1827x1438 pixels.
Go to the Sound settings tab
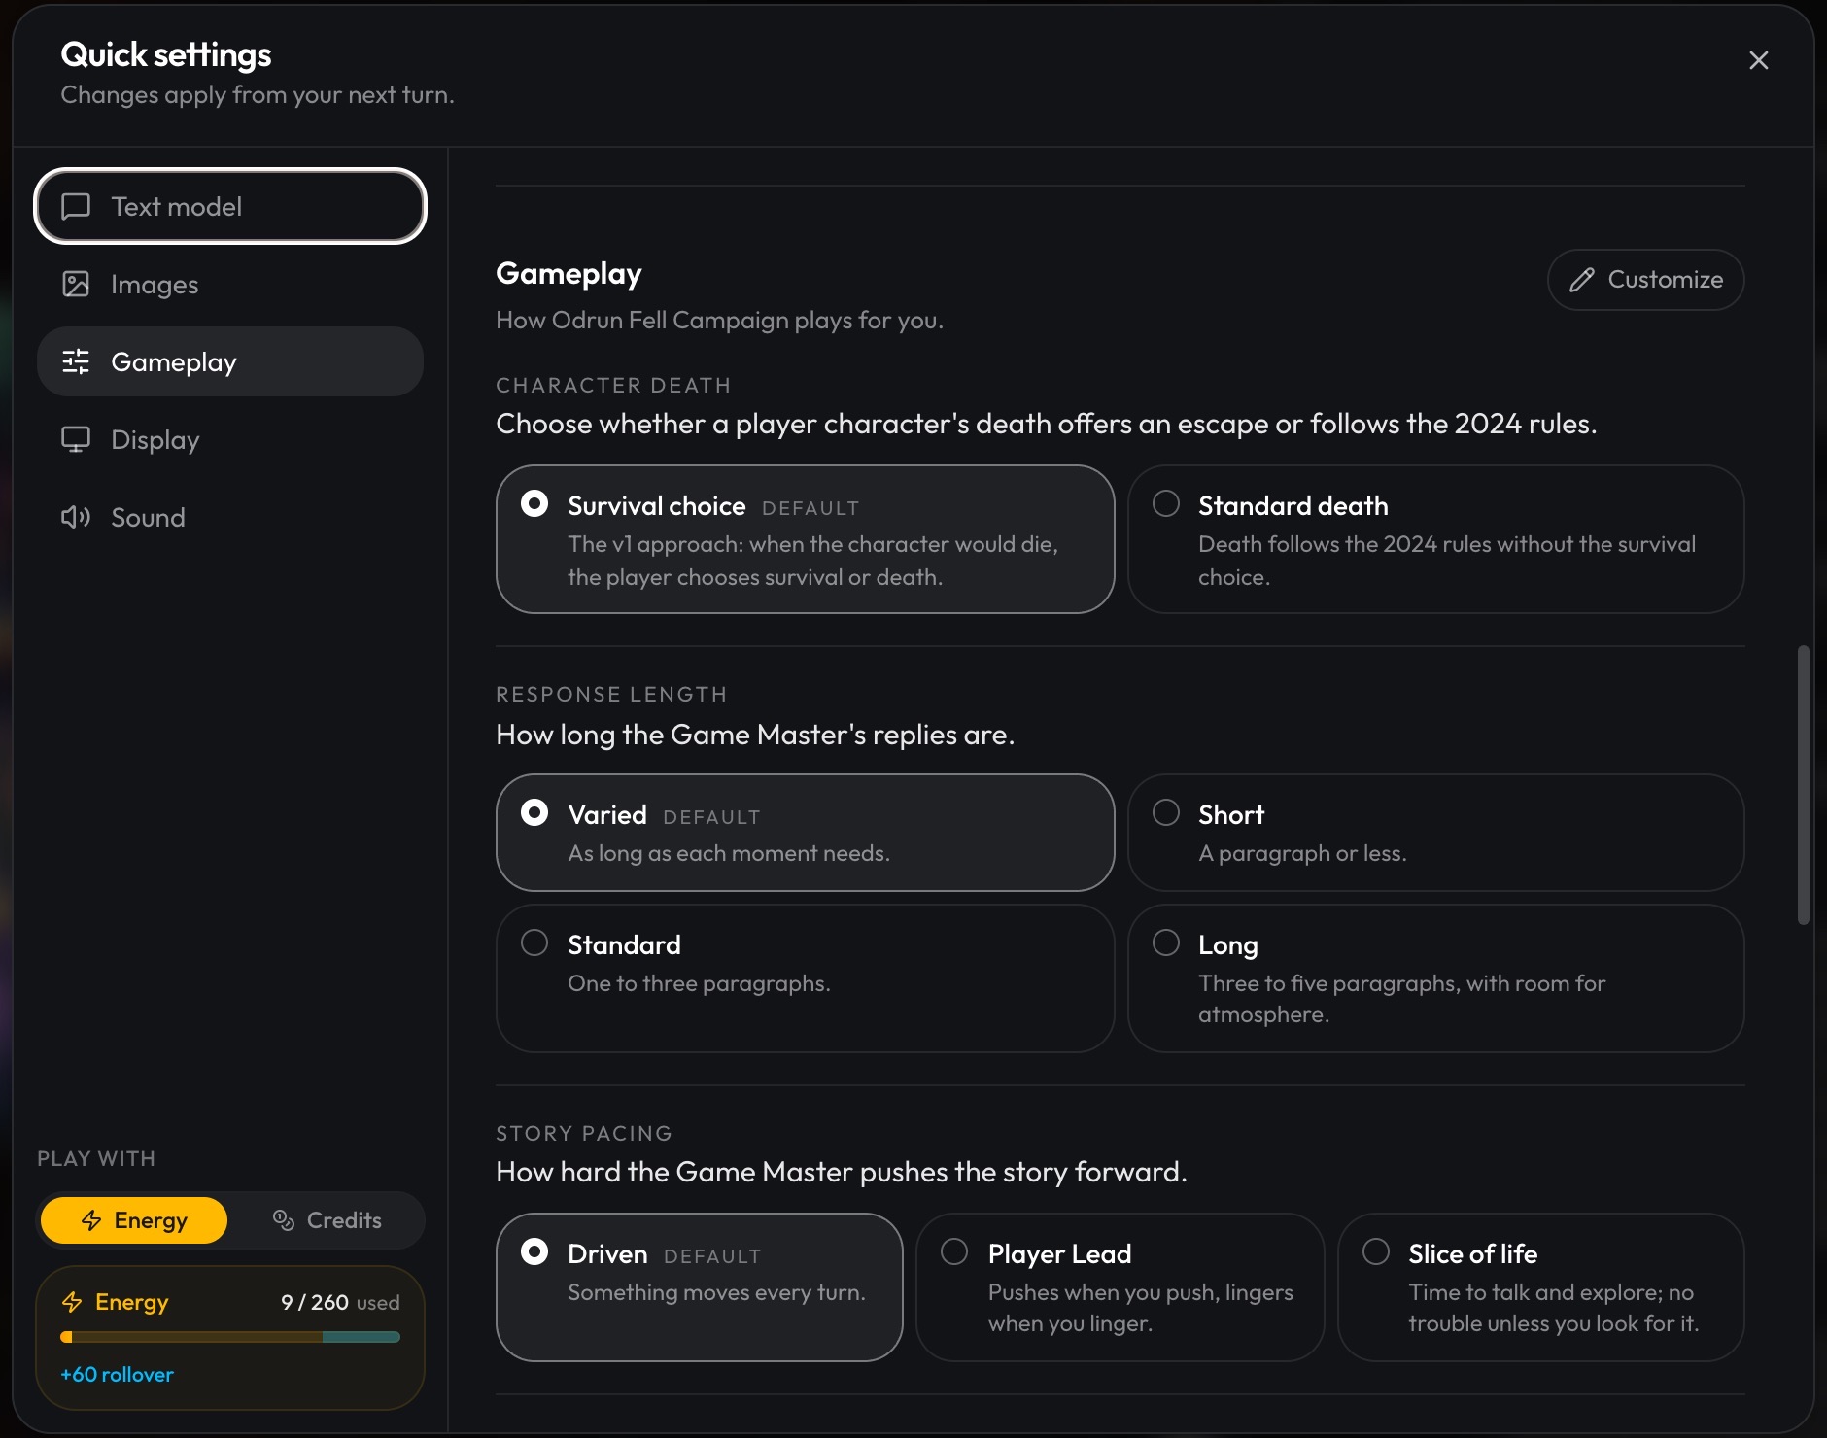[x=230, y=517]
